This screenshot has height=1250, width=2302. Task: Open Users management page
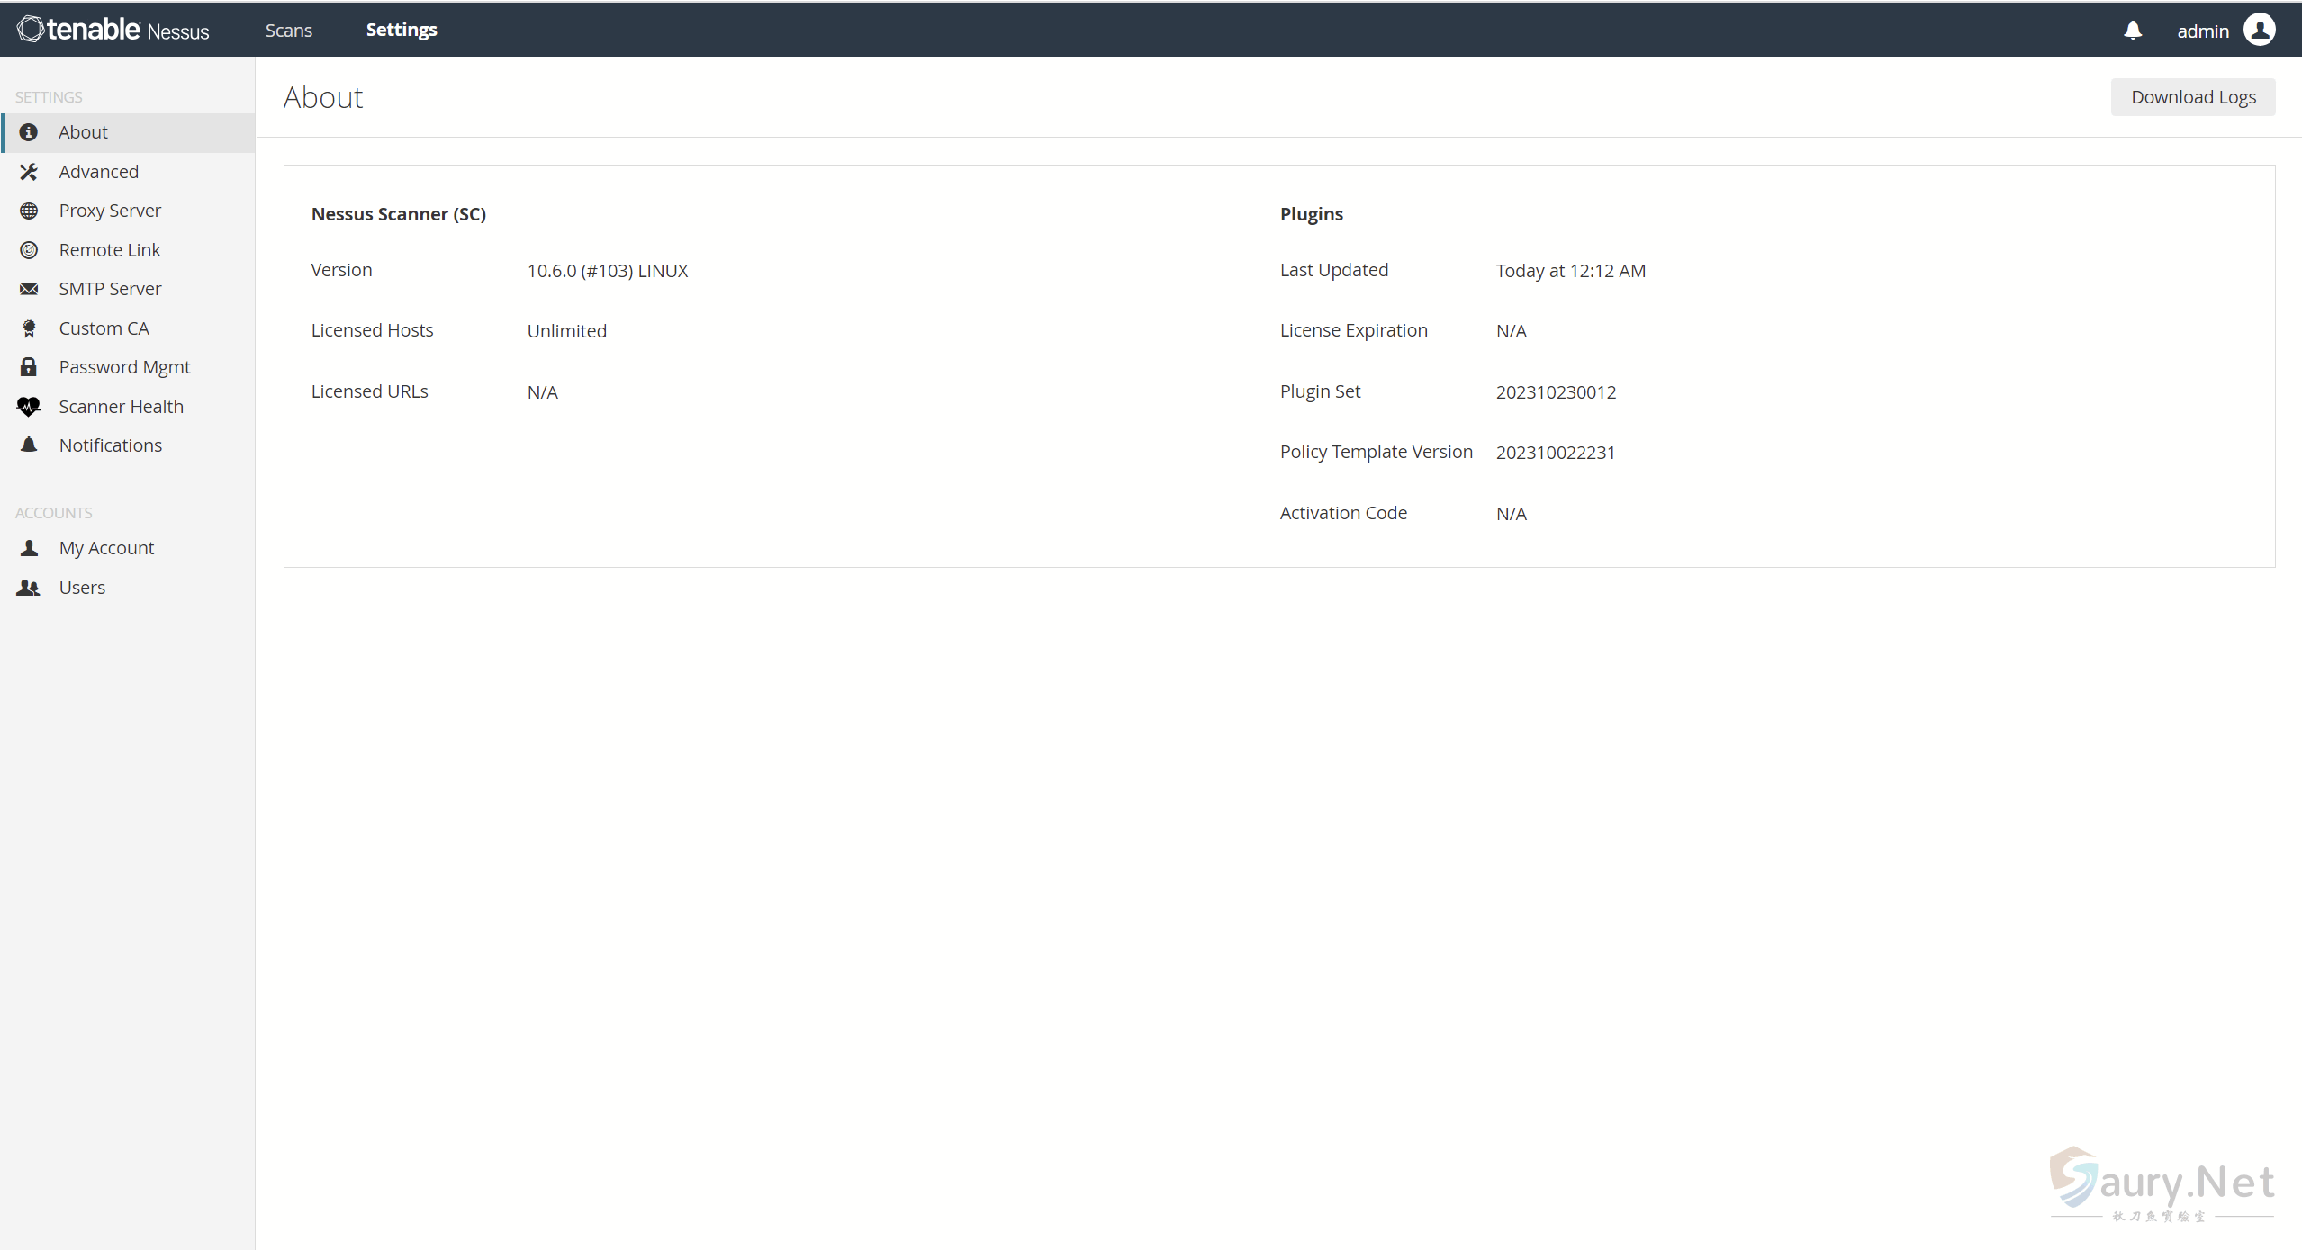(128, 588)
